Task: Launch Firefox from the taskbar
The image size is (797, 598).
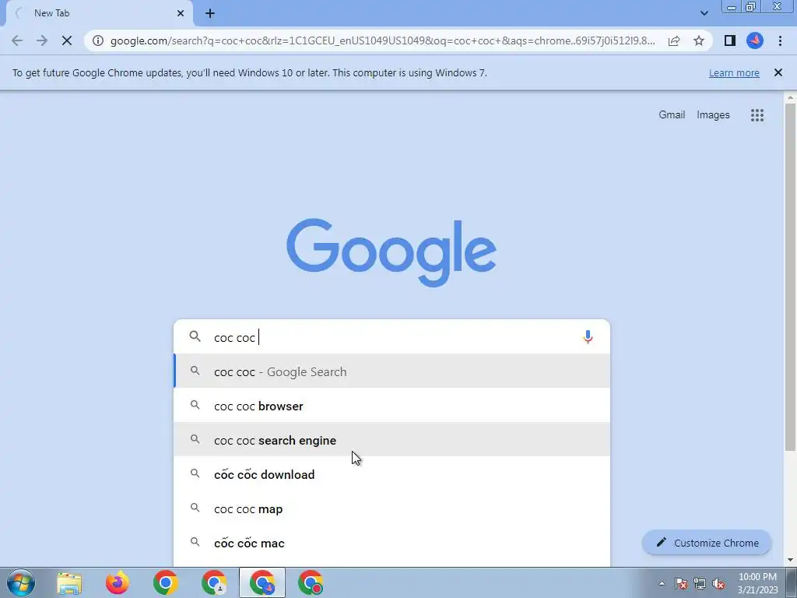Action: pos(118,582)
